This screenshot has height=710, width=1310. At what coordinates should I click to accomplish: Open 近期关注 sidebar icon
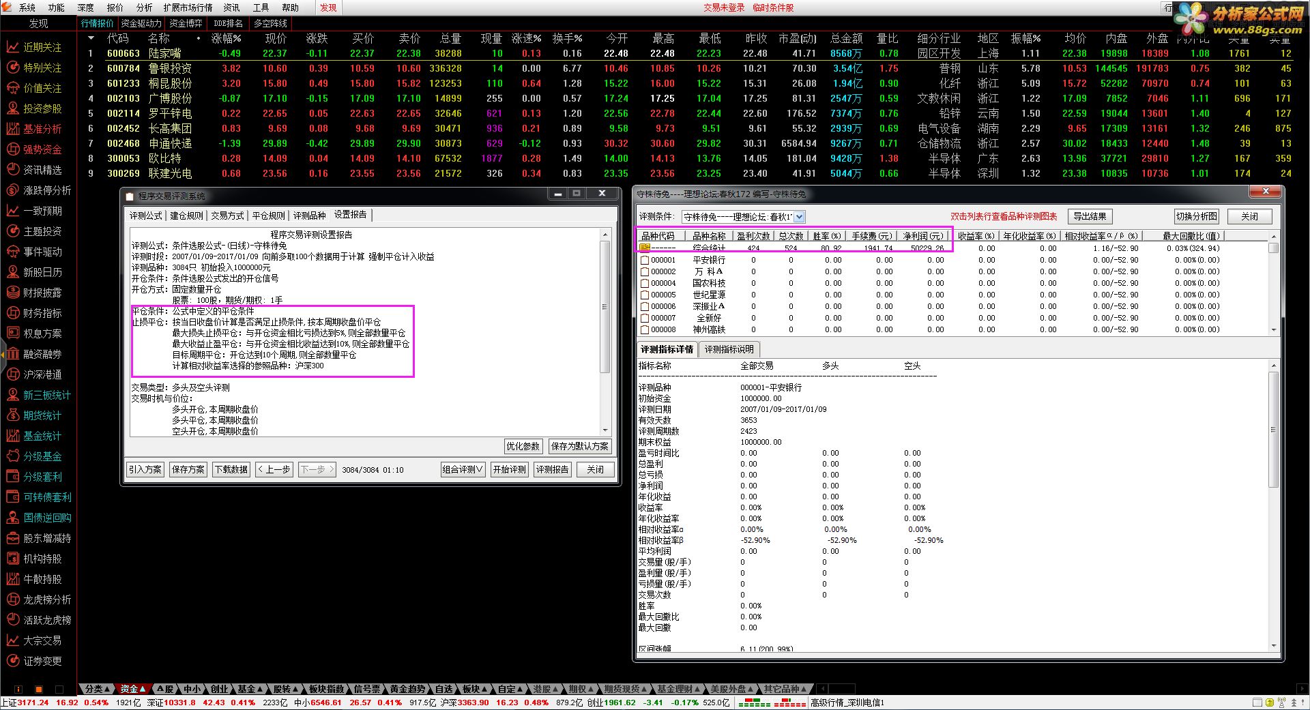coord(12,47)
